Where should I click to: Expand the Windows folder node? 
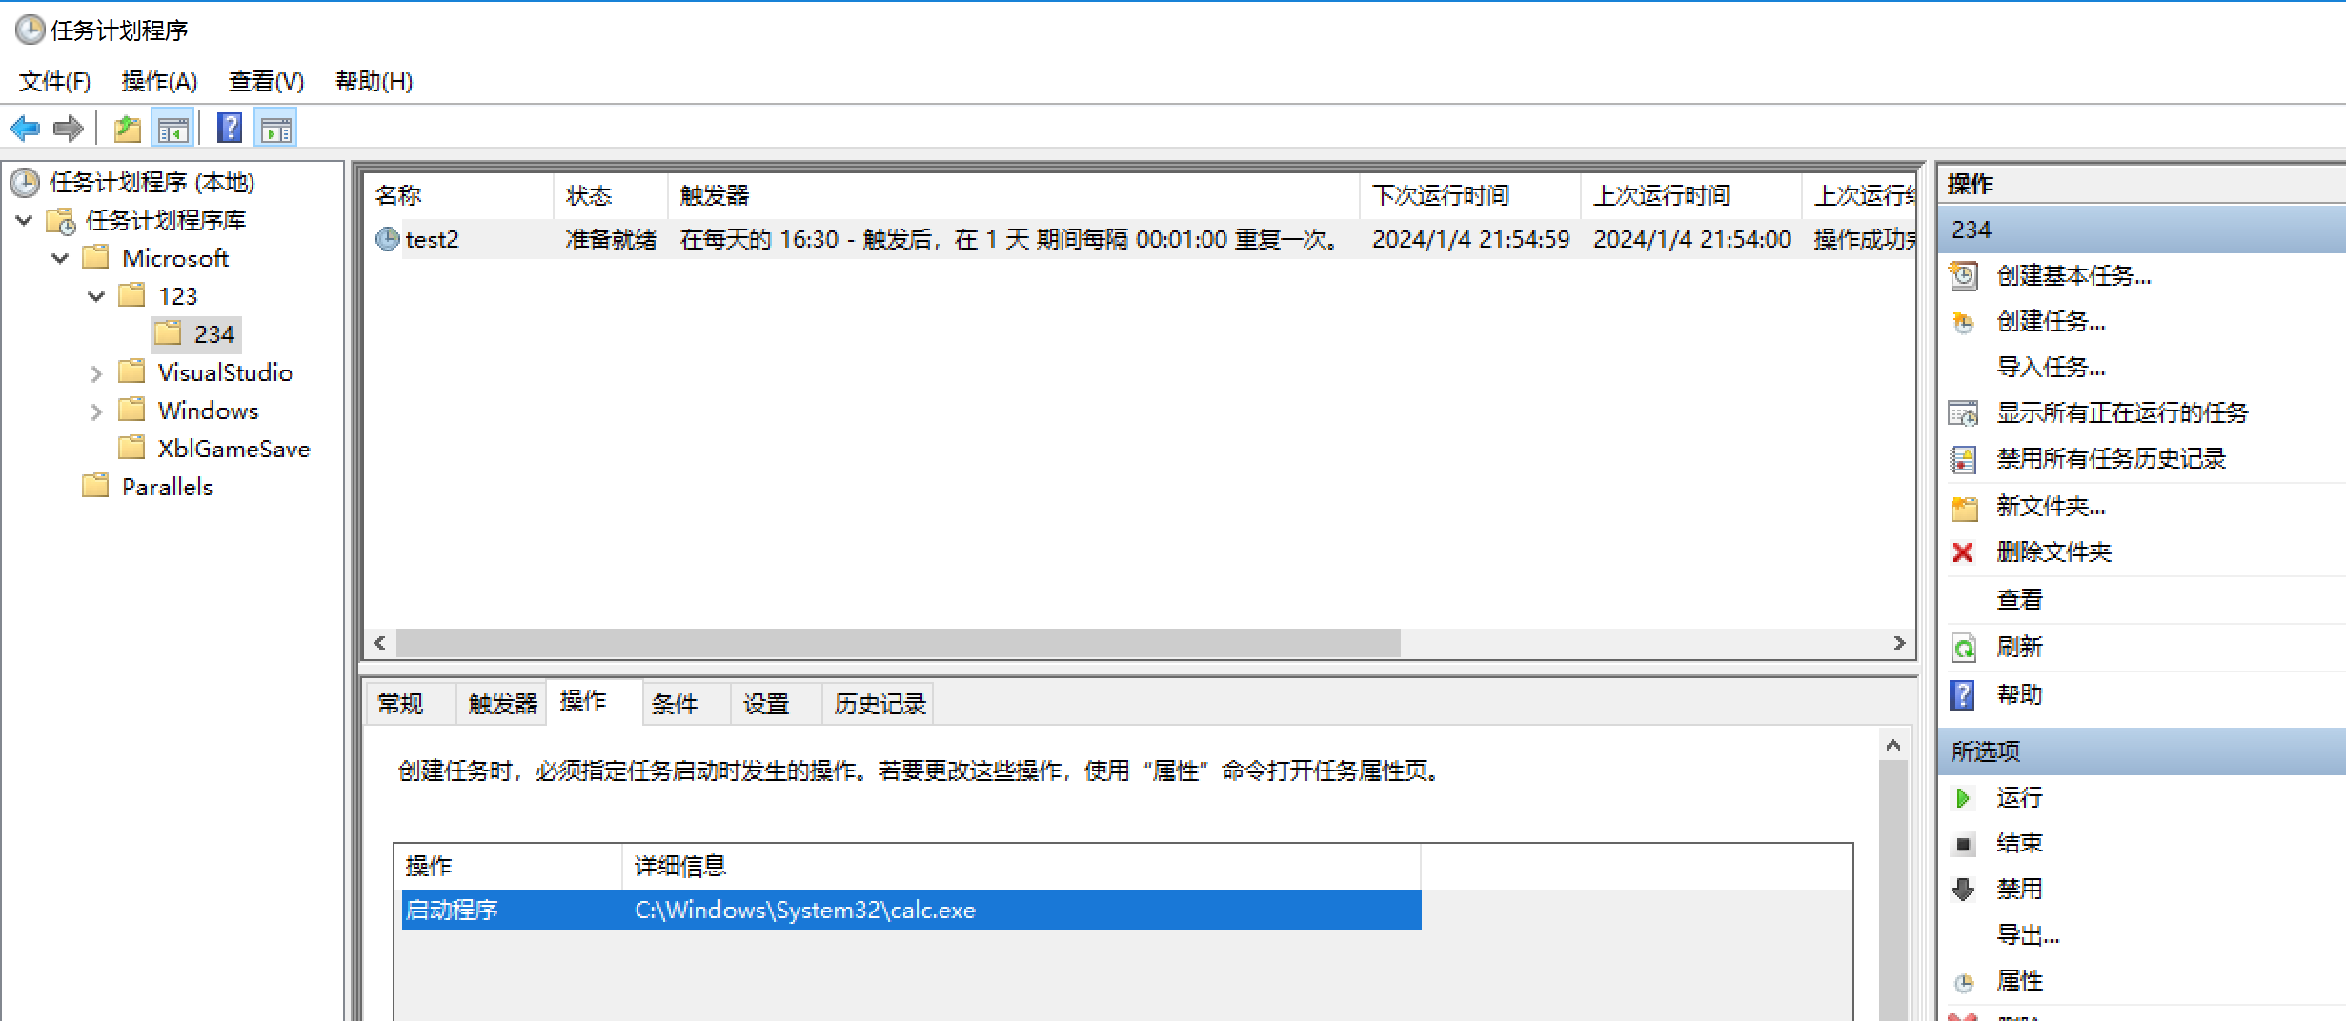click(96, 410)
